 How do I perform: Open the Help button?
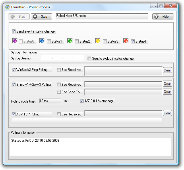coord(163,17)
